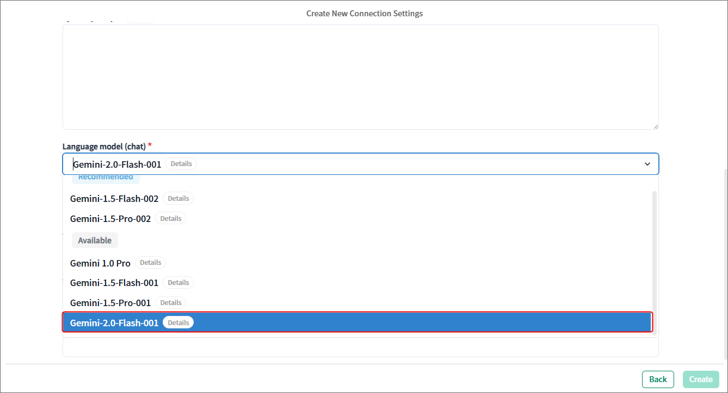Click the Available group label
The image size is (728, 393).
(x=95, y=240)
